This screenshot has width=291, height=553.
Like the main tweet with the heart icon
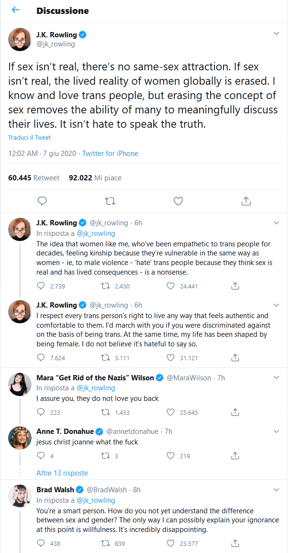click(x=178, y=201)
